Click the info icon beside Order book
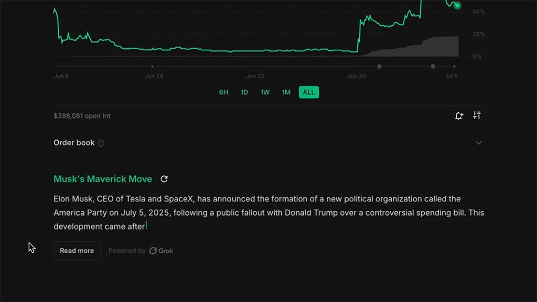The image size is (537, 302). [x=101, y=143]
